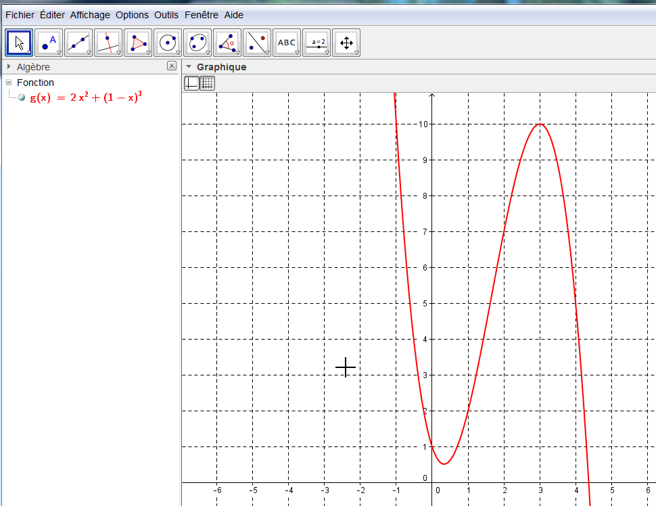Open the Affichage menu
Screen dimensions: 656x506
90,15
